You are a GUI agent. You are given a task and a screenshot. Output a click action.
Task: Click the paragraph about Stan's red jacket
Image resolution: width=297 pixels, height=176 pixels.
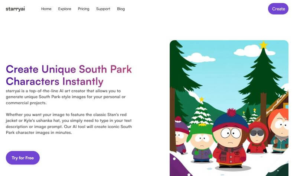click(x=69, y=124)
